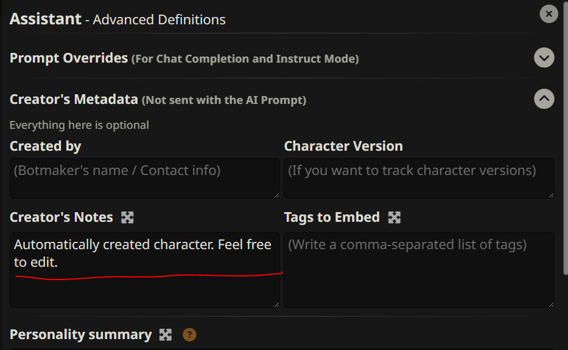Open the Personality summary help icon
Image resolution: width=568 pixels, height=350 pixels.
[x=190, y=334]
